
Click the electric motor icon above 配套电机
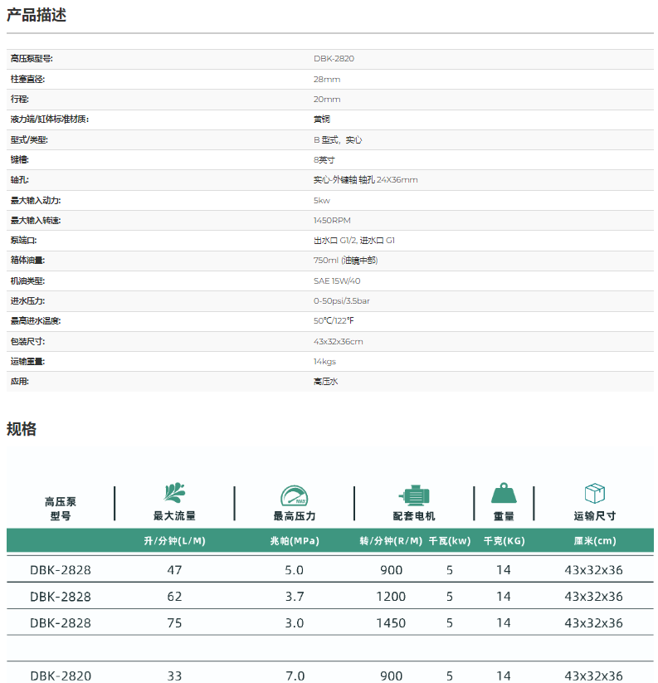click(x=414, y=495)
